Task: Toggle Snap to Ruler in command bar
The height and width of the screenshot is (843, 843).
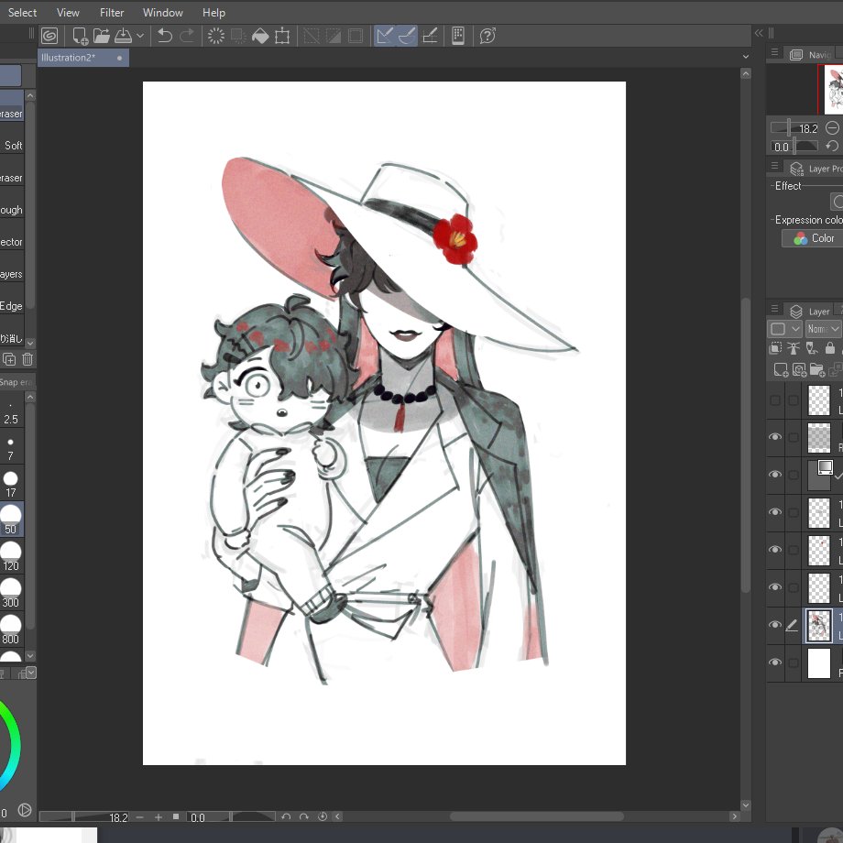Action: pyautogui.click(x=385, y=36)
